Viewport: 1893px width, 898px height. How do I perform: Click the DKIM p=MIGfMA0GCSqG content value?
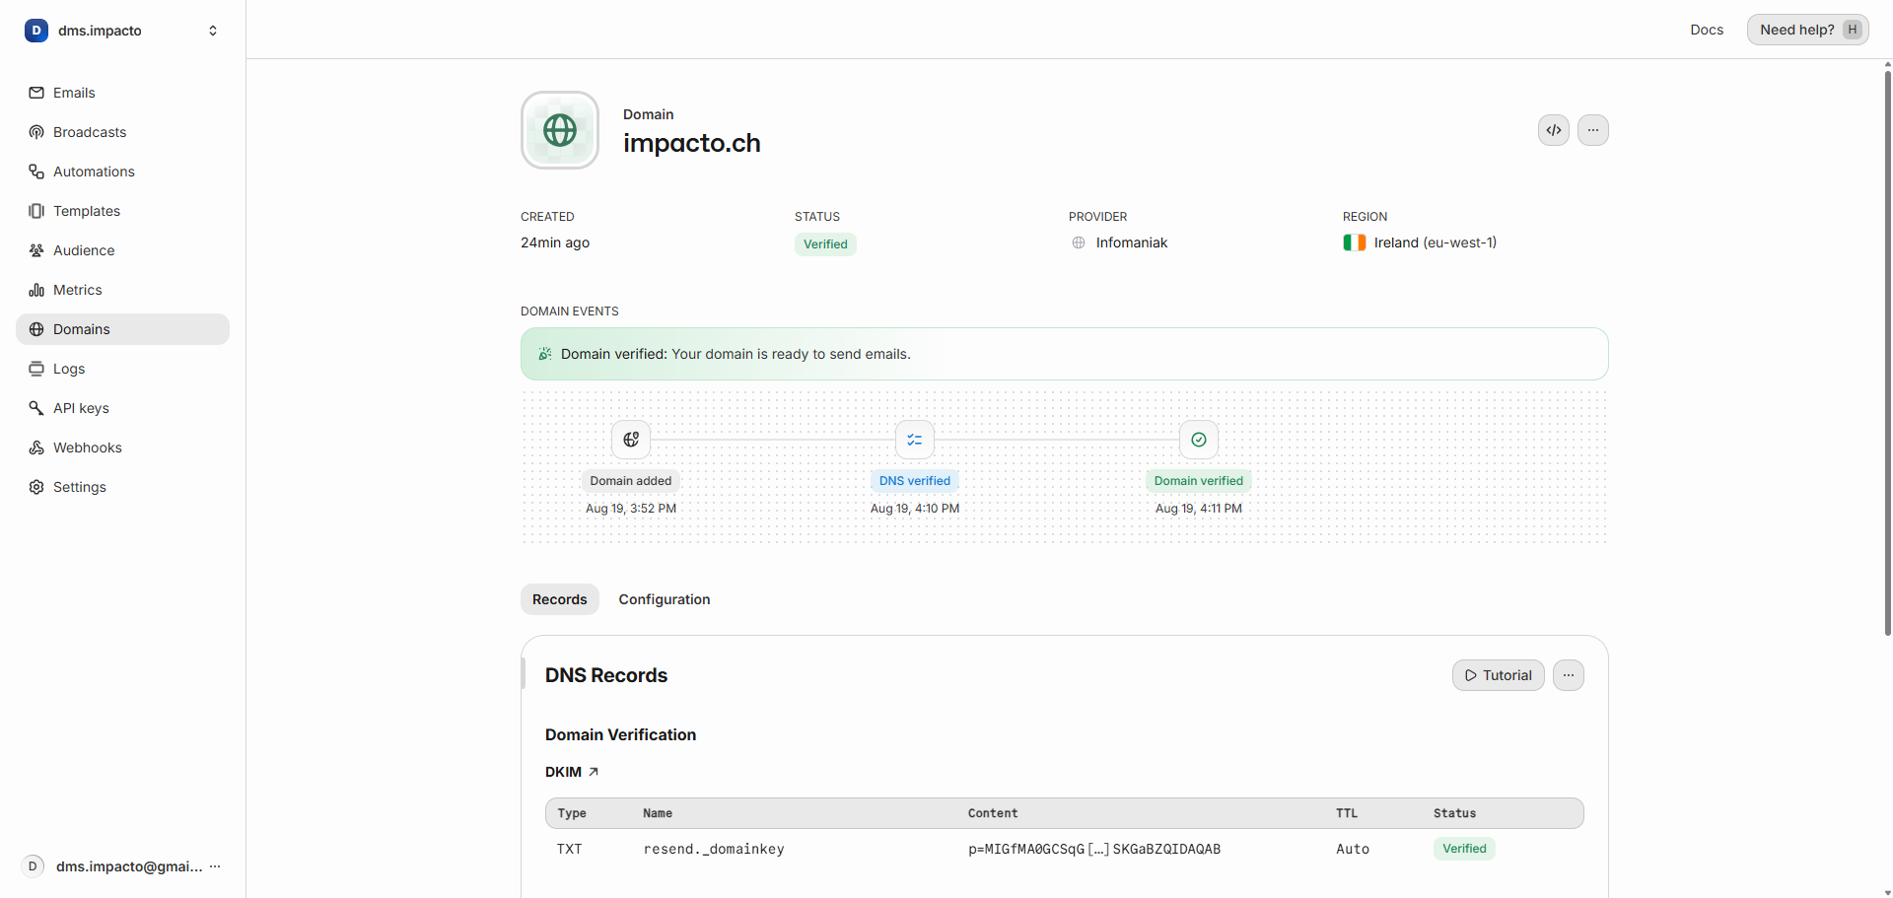1094,849
